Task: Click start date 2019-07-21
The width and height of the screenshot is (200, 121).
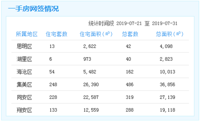Action: (129, 23)
